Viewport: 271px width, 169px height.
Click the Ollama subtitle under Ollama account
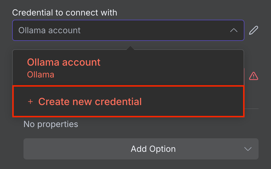click(x=40, y=74)
